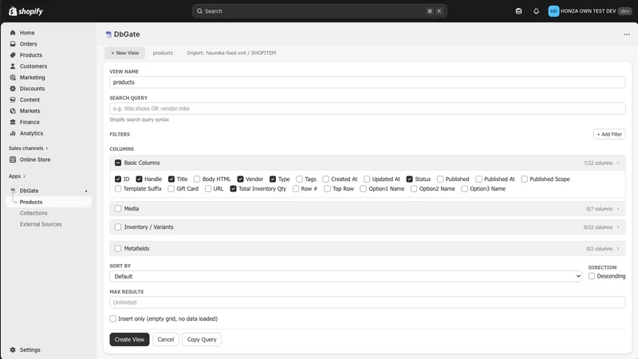Open the notifications bell
638x359 pixels.
tap(536, 11)
